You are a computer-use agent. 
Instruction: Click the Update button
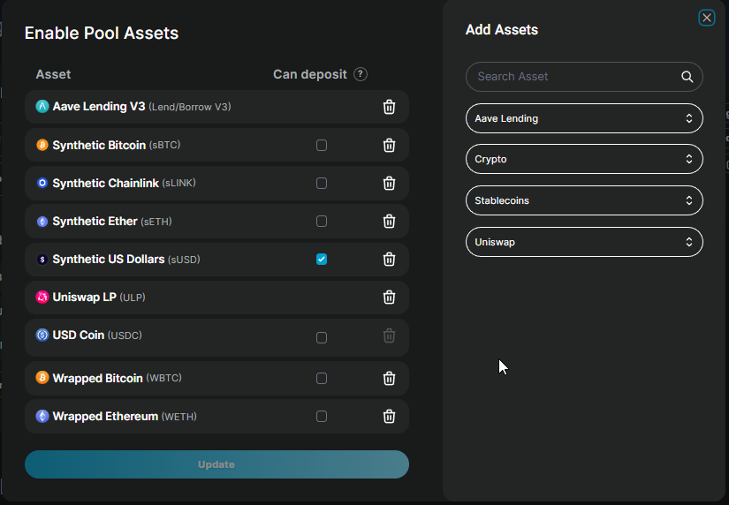(x=216, y=464)
